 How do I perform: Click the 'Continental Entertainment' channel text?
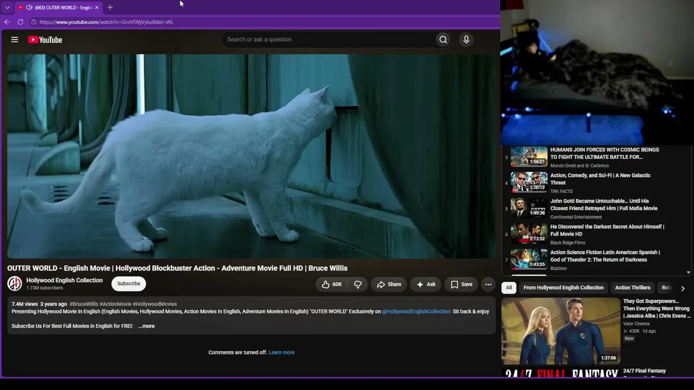(x=576, y=217)
